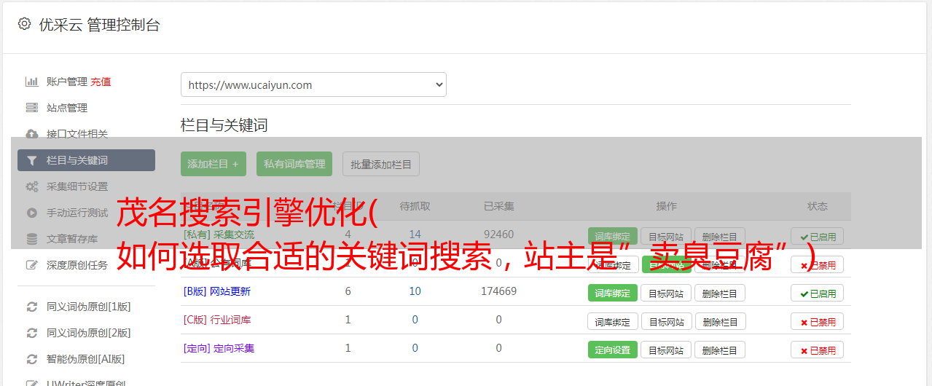Click the server icon for 站点管理
Viewport: 932px width, 386px height.
pos(32,108)
